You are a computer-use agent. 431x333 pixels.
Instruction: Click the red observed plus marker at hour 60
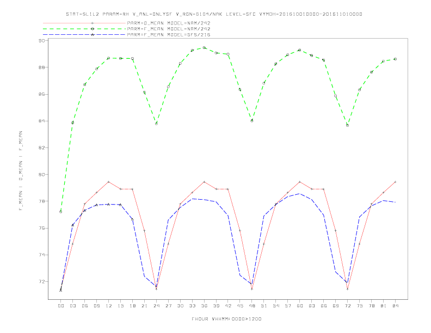[x=300, y=182]
